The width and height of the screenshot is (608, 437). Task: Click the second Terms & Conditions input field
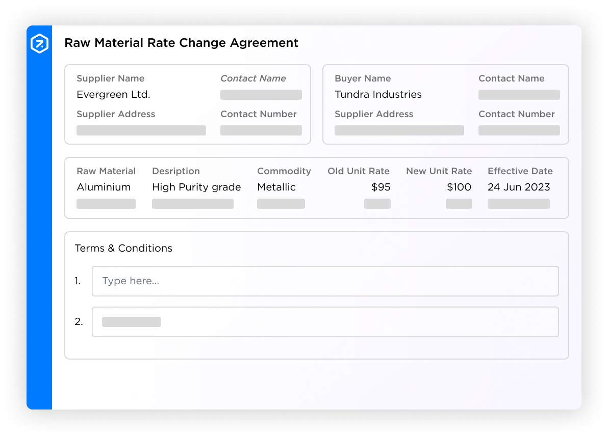click(325, 322)
